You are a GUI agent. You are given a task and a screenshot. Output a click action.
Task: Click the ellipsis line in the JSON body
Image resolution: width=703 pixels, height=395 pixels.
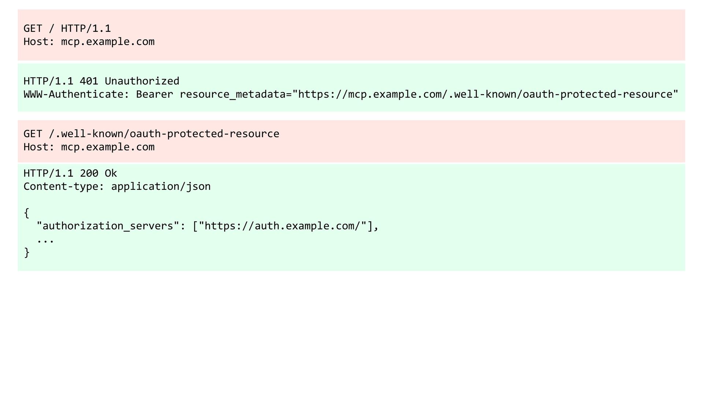point(45,240)
